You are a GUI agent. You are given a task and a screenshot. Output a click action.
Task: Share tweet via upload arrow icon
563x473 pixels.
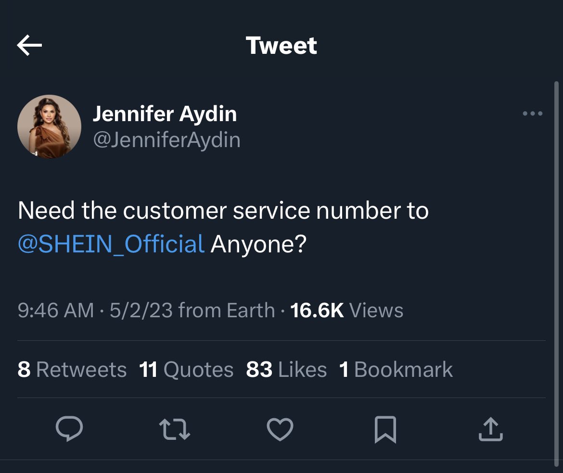[x=491, y=429]
